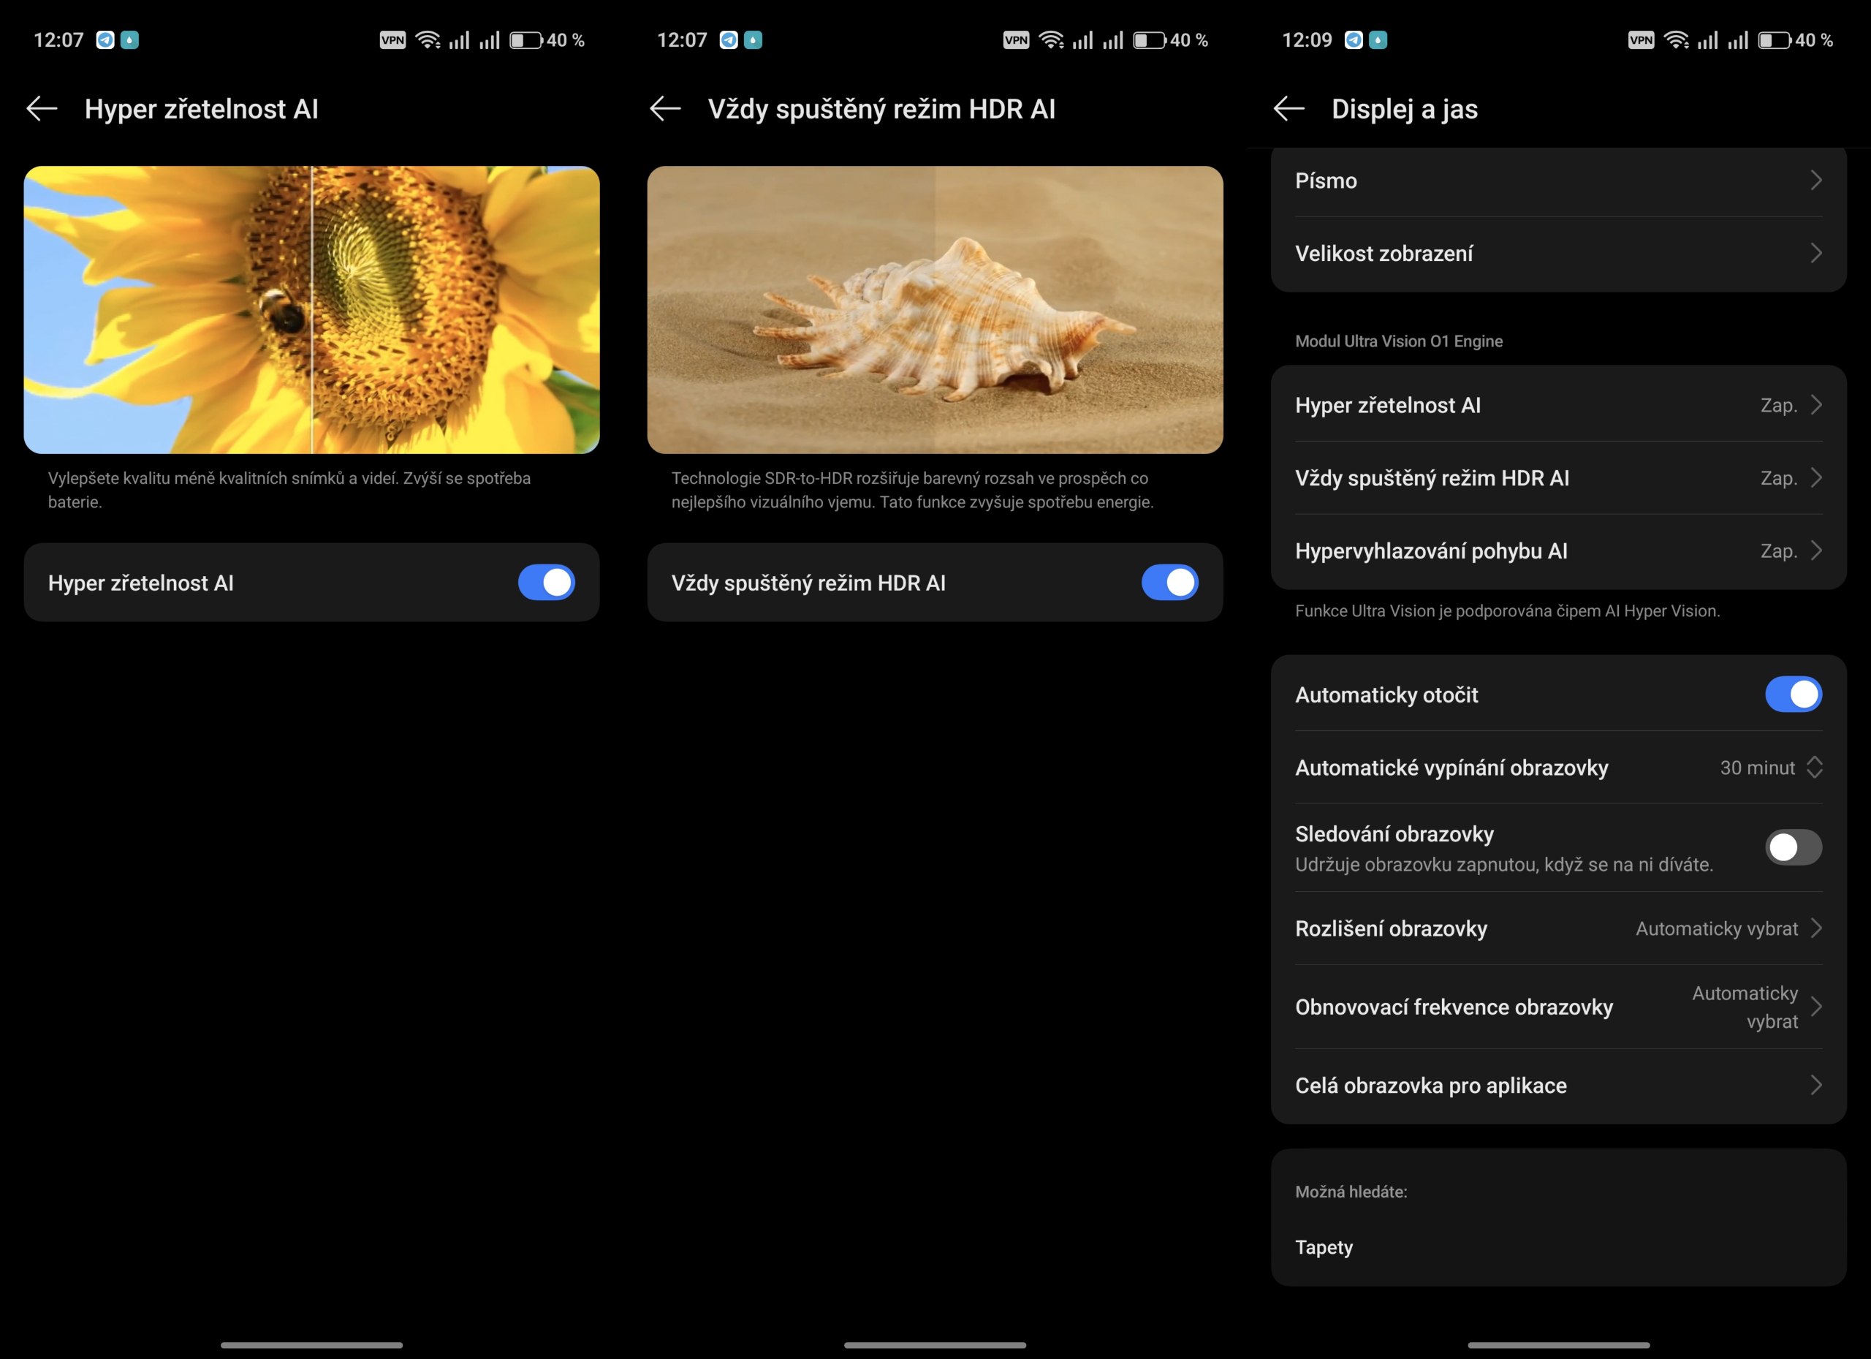Tap back arrow next to Displej a jas
Viewport: 1871px width, 1359px height.
1289,109
